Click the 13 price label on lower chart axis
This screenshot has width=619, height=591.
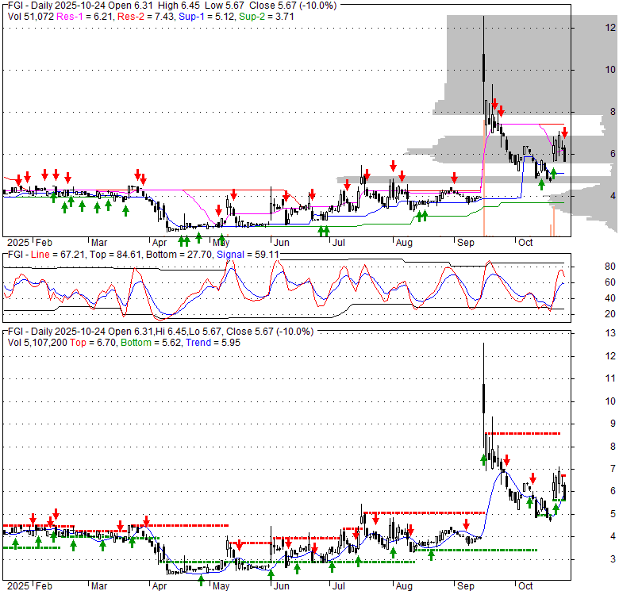(x=610, y=333)
